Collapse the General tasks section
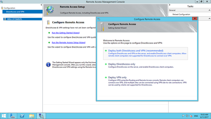The width and height of the screenshot is (211, 119). click(209, 10)
